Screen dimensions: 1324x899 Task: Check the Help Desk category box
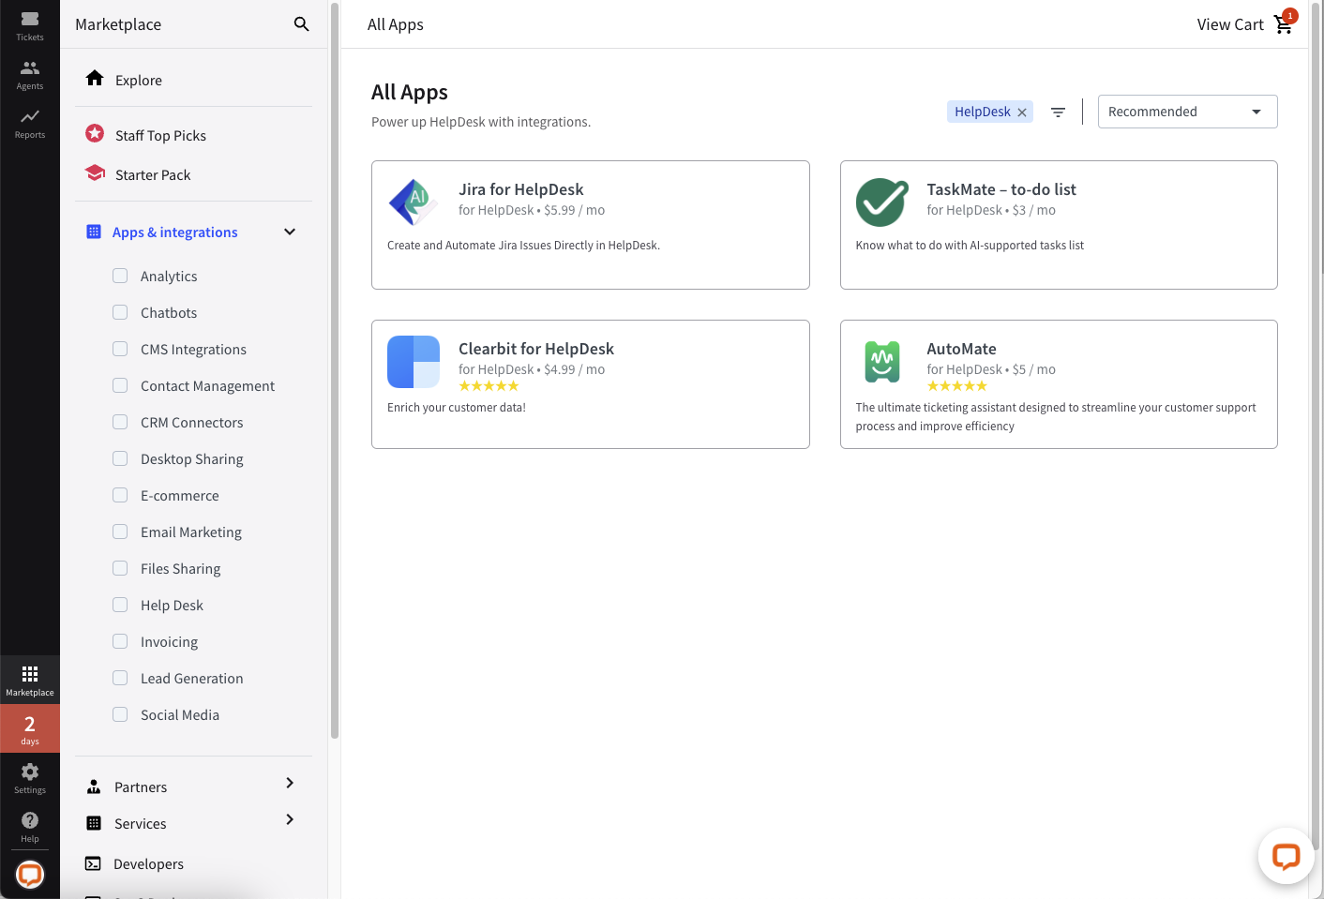[x=120, y=605]
